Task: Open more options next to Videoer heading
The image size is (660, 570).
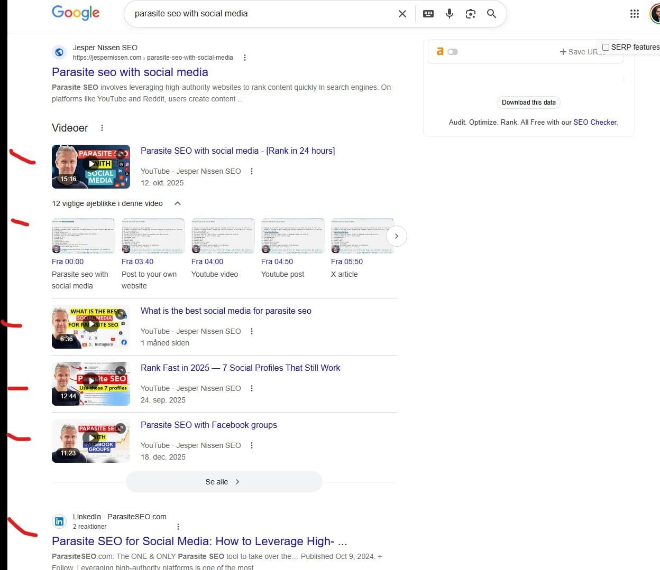Action: tap(102, 128)
